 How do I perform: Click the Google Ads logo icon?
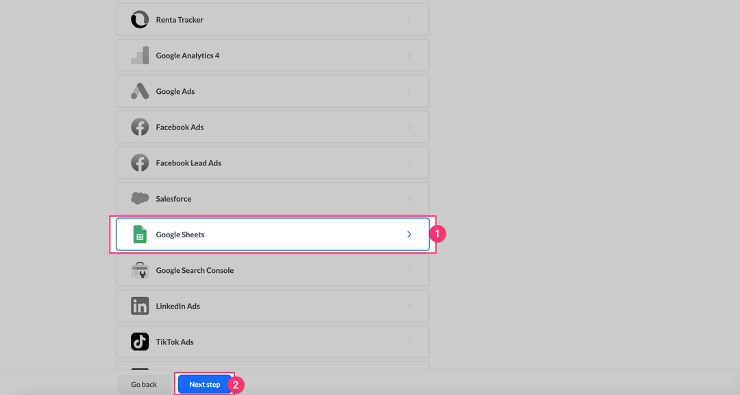pos(140,91)
